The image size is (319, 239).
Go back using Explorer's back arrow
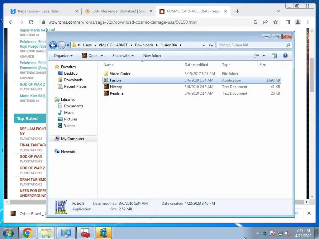pyautogui.click(x=53, y=45)
